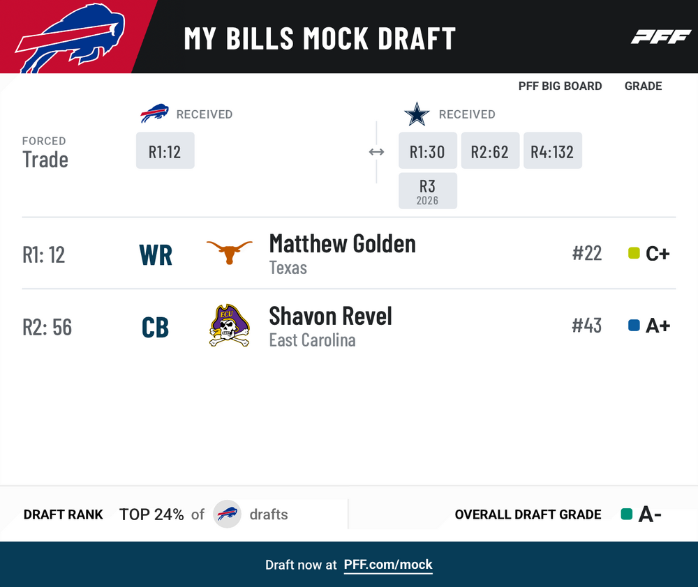This screenshot has width=698, height=587.
Task: Select the R4:132 pick chip
Action: [552, 151]
